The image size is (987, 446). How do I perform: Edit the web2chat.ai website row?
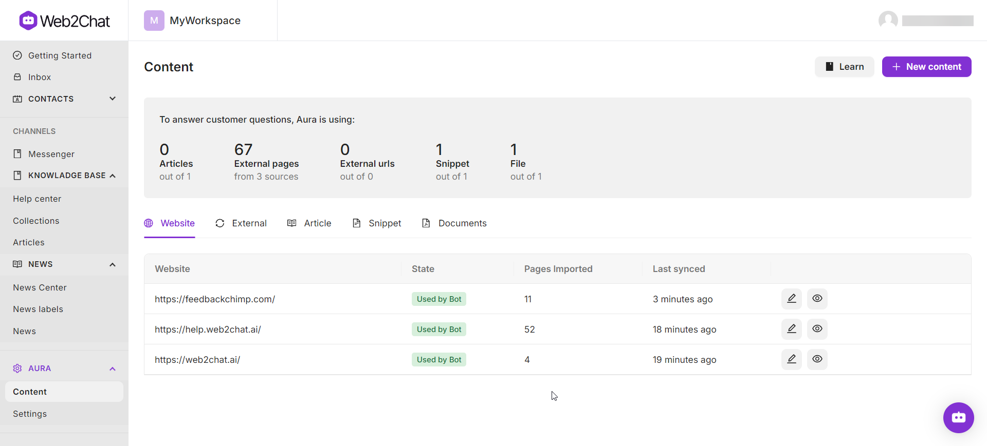[792, 359]
